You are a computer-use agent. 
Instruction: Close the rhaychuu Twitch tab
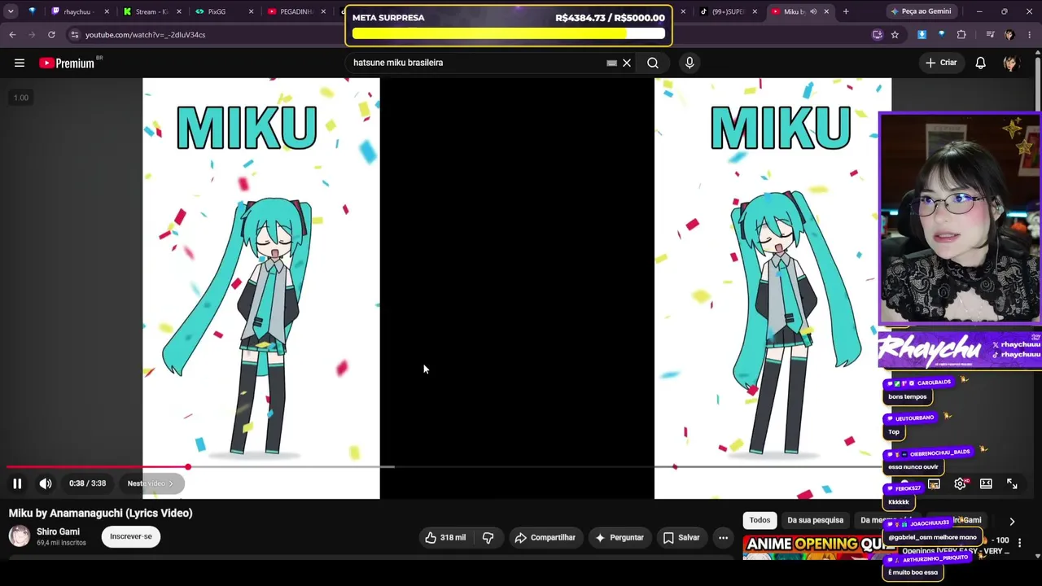pyautogui.click(x=107, y=11)
